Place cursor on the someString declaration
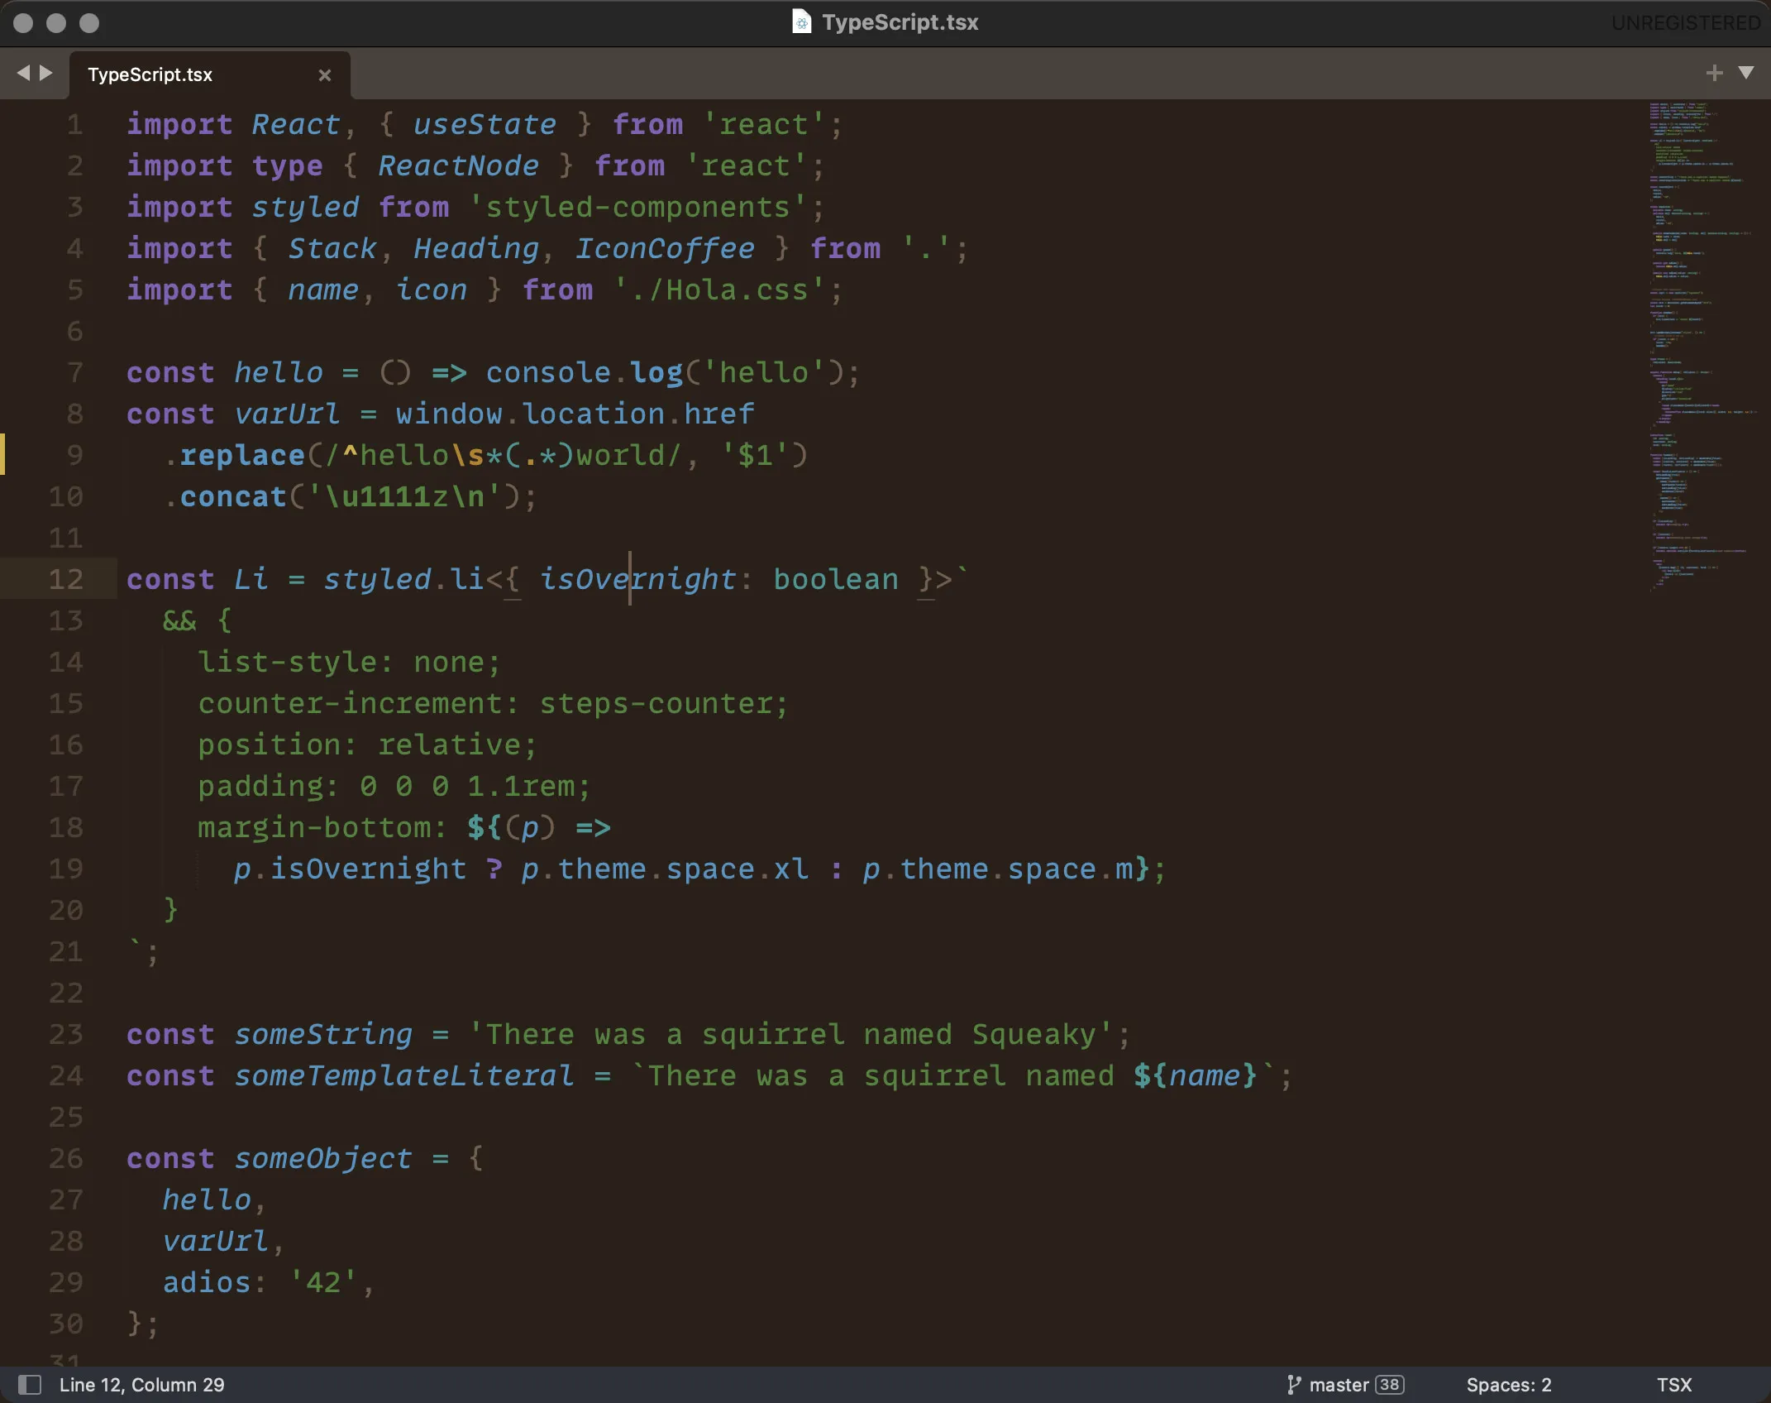The width and height of the screenshot is (1771, 1403). tap(322, 1034)
